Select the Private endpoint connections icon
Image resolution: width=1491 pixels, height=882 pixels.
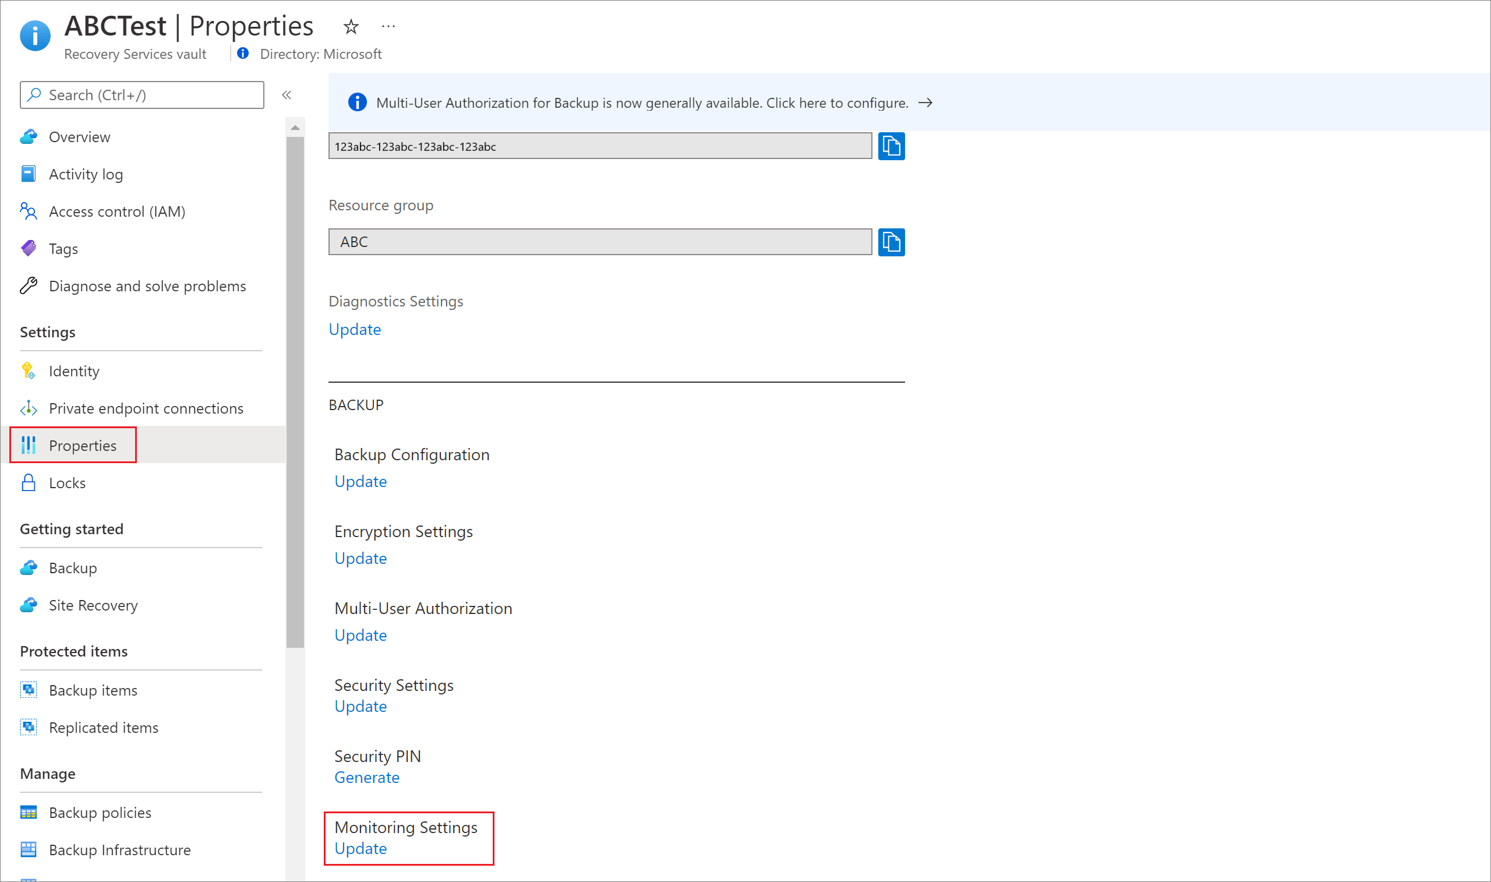click(x=29, y=407)
